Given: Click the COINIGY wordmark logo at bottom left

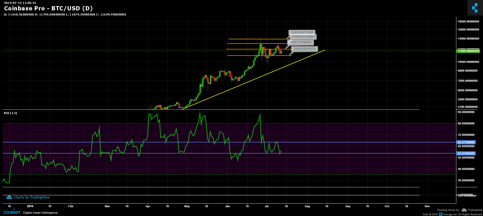Looking at the screenshot, I should click(x=12, y=212).
